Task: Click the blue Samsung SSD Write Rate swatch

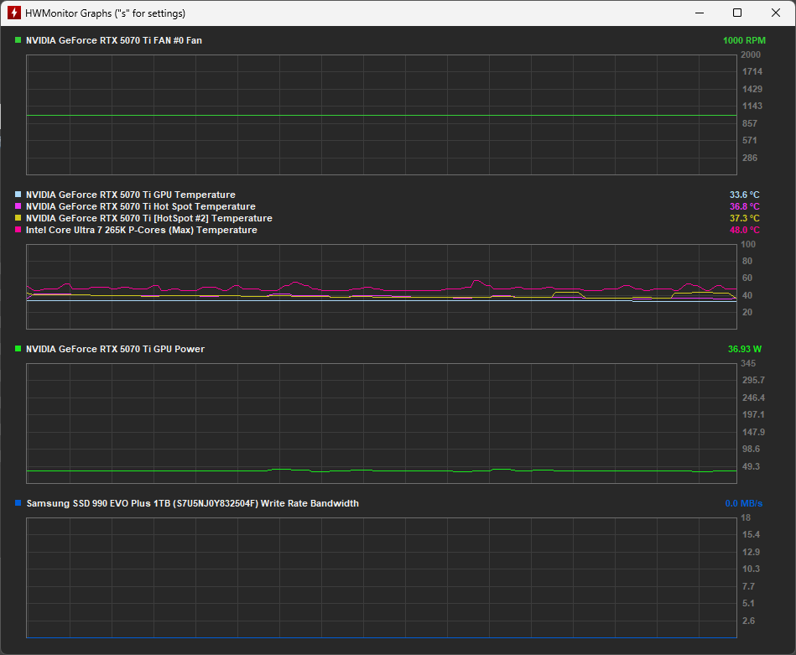Action: click(18, 503)
